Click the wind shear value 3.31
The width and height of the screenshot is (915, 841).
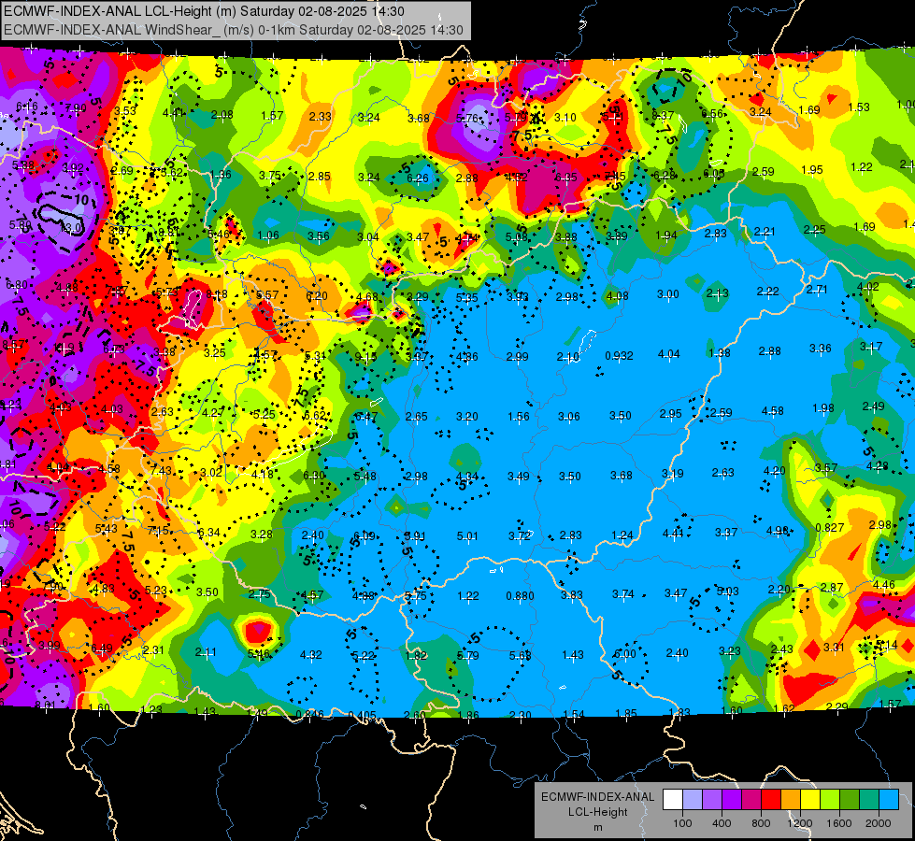coord(834,647)
